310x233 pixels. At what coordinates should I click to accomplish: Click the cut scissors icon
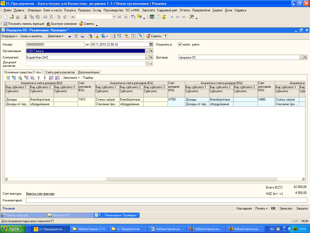(25, 17)
